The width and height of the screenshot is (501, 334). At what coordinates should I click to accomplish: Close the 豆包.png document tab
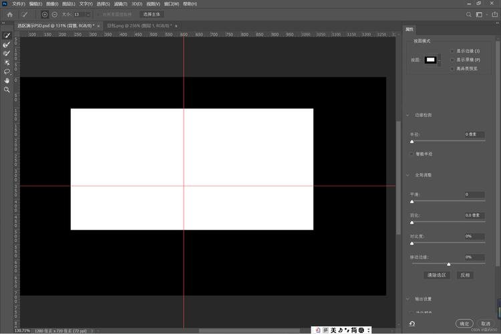coord(176,26)
